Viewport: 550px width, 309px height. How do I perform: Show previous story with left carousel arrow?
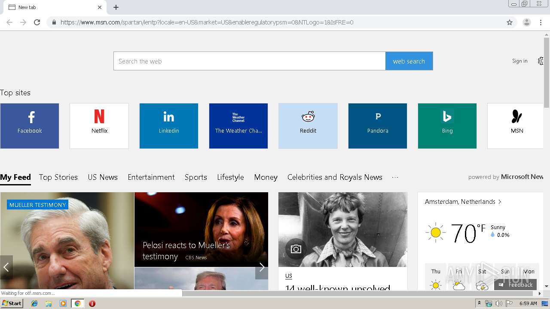6,267
